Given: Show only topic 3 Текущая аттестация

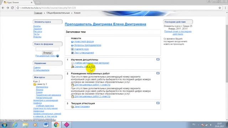Looking at the screenshot, I should pos(158,103).
